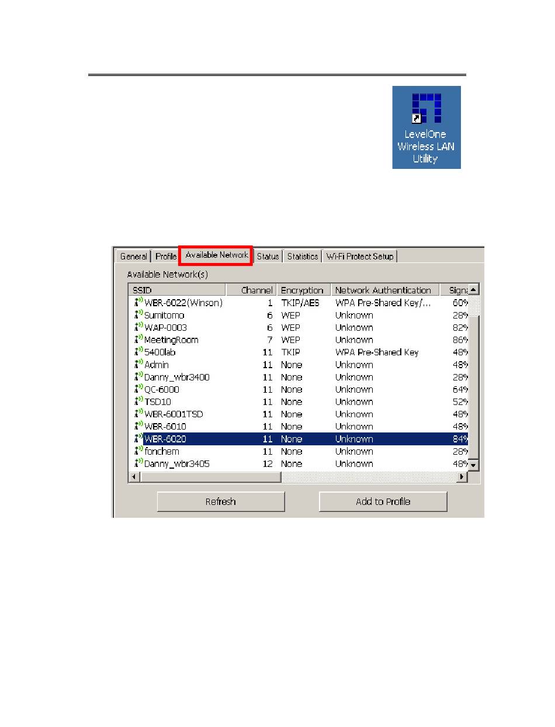Click the signal icon beside MeetingRoom
This screenshot has width=555, height=727.
coord(138,340)
